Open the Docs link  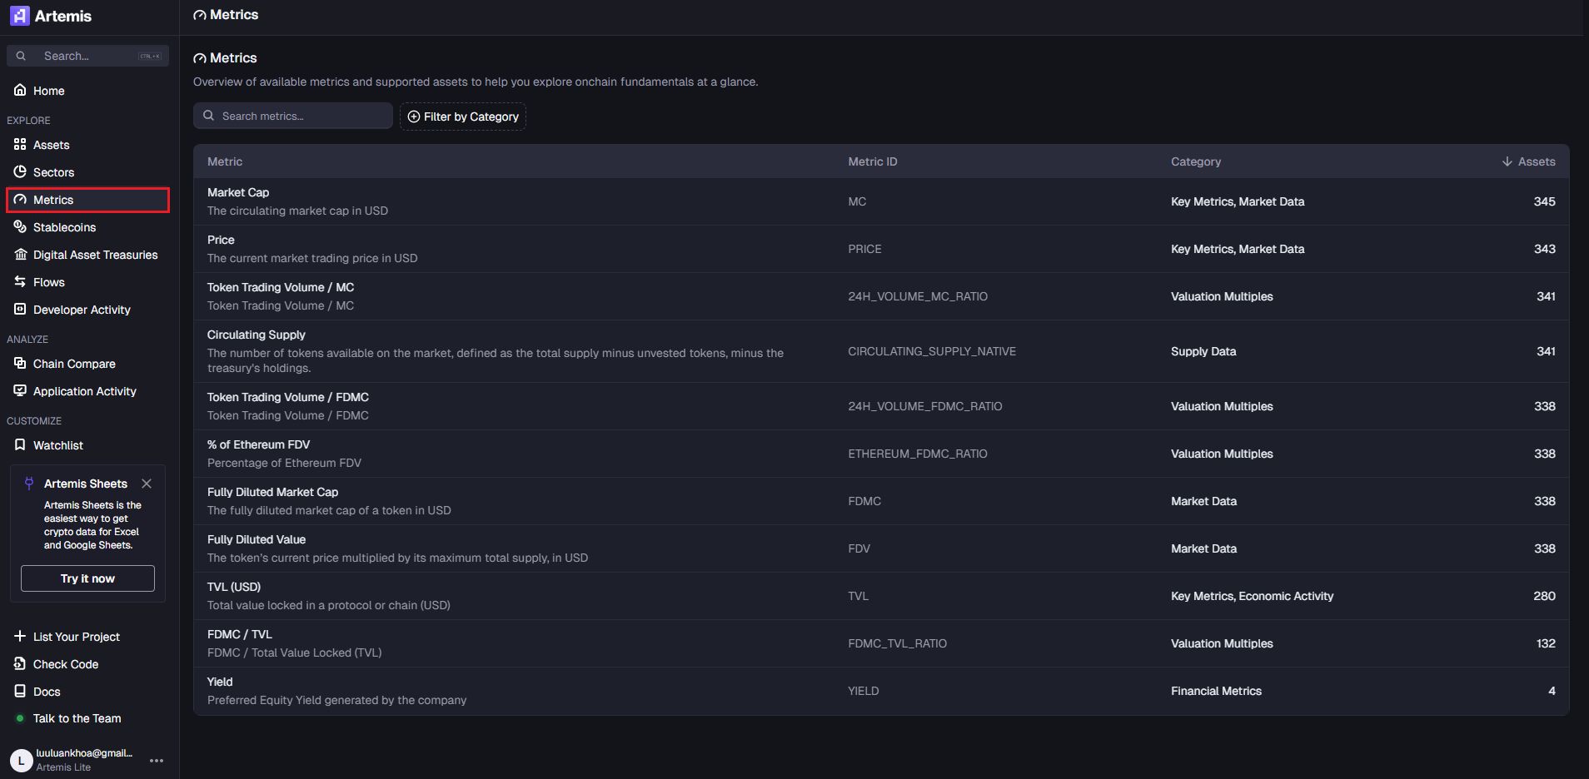[x=47, y=692]
